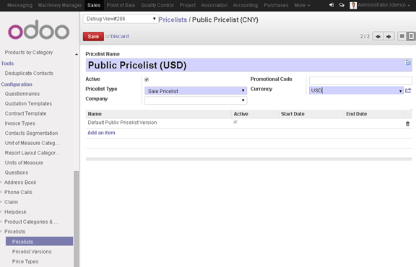Collapse the Pricelists sidebar group
Screen dimensions: 416x267
(14, 232)
